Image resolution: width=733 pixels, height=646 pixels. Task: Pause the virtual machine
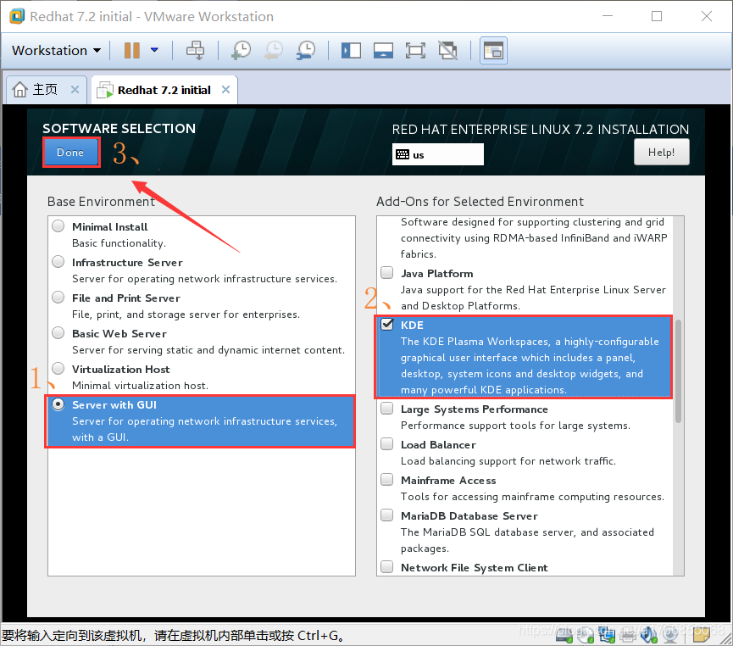[x=132, y=50]
